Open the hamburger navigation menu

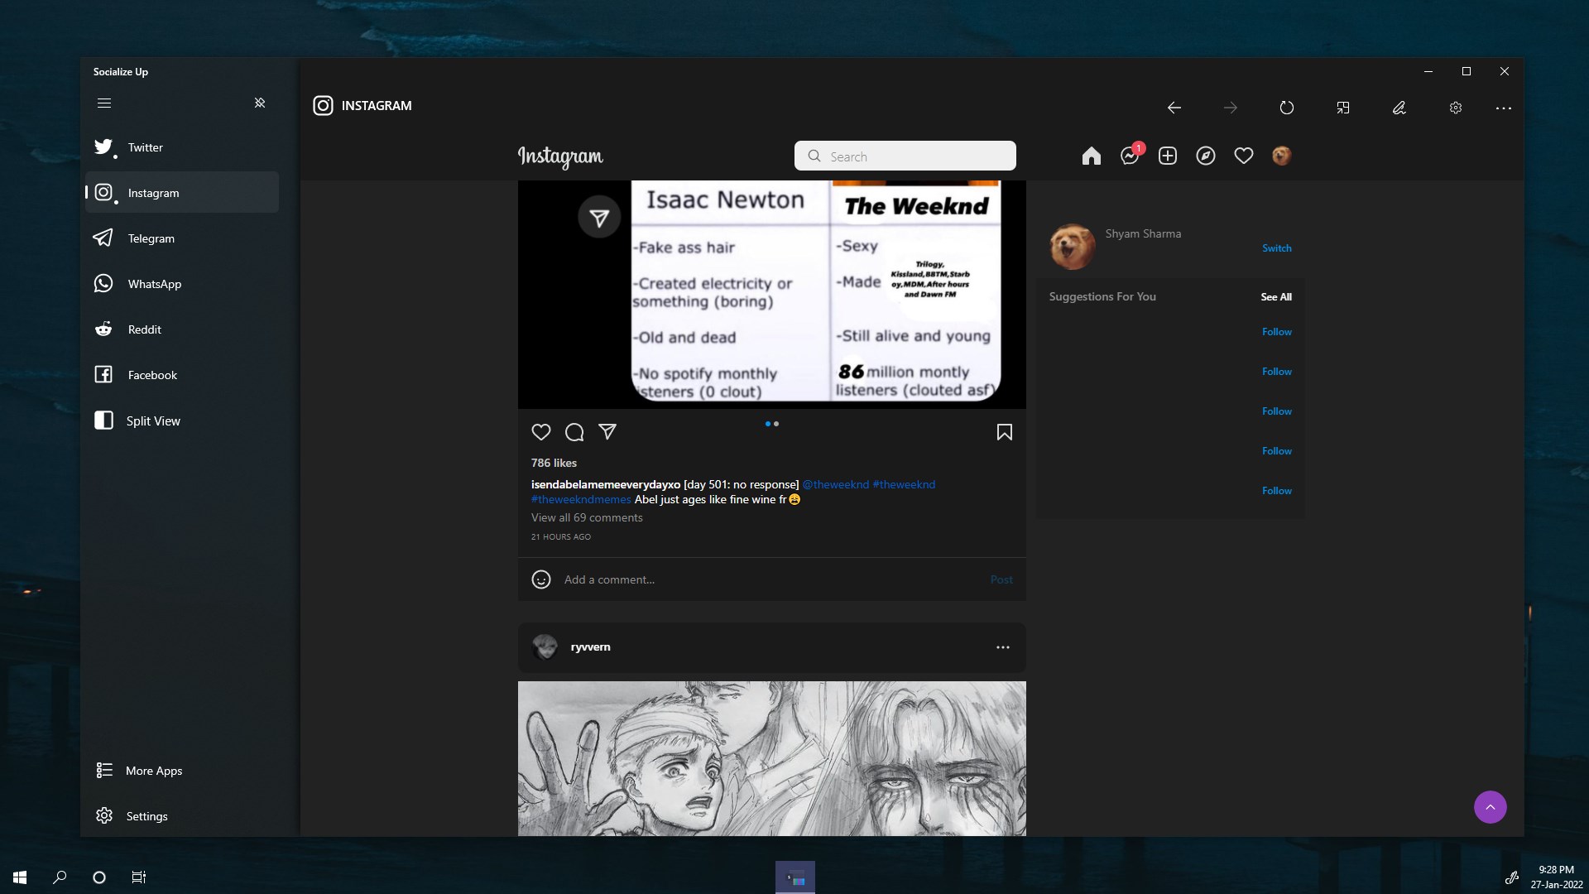point(104,103)
